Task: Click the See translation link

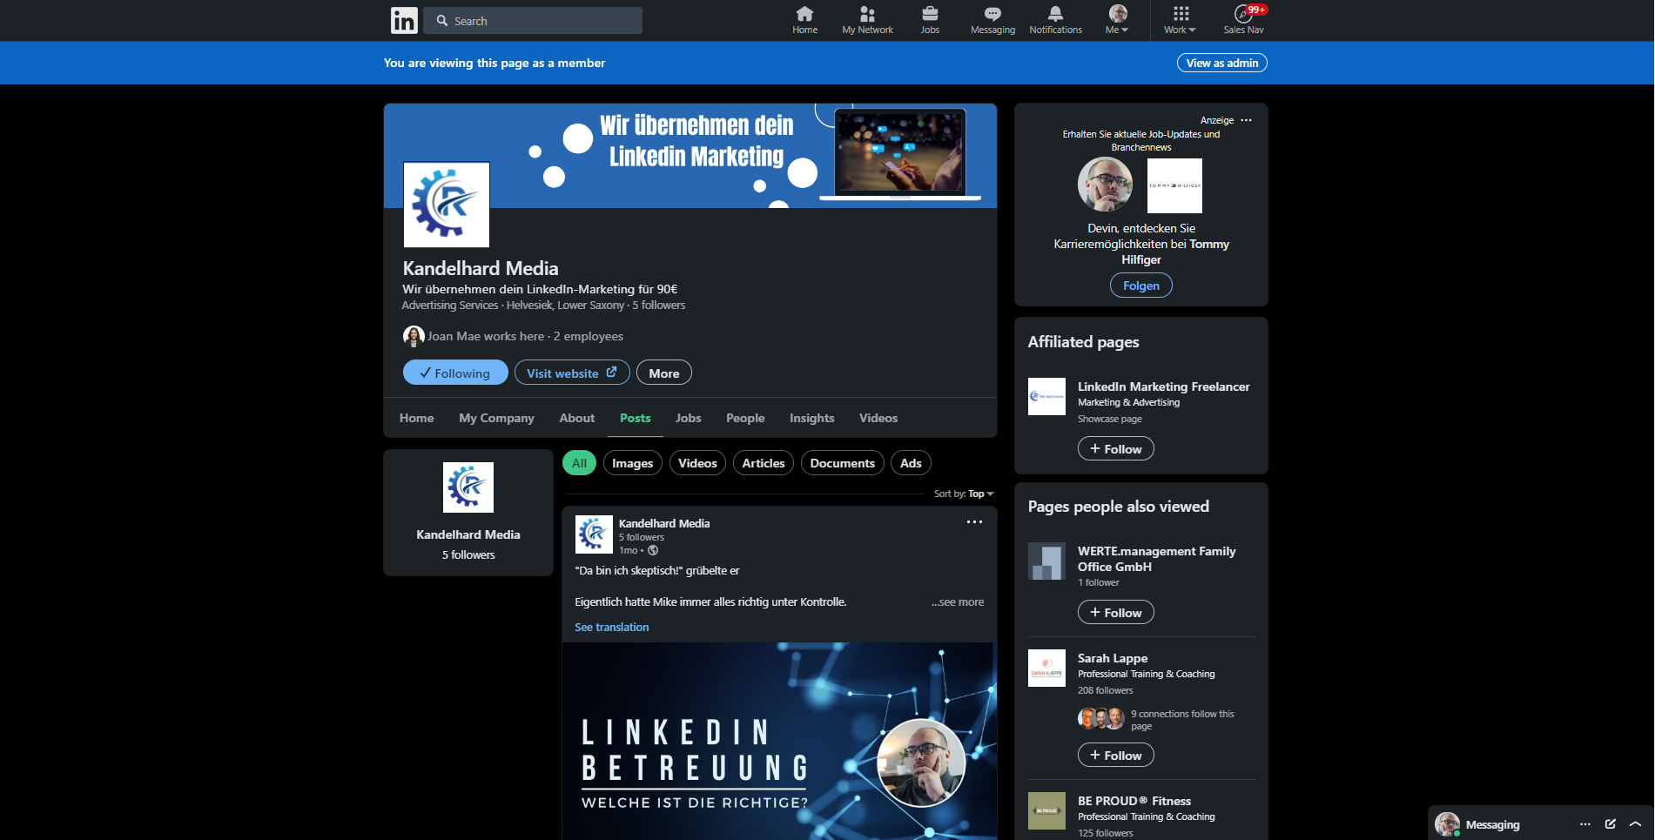Action: [611, 627]
